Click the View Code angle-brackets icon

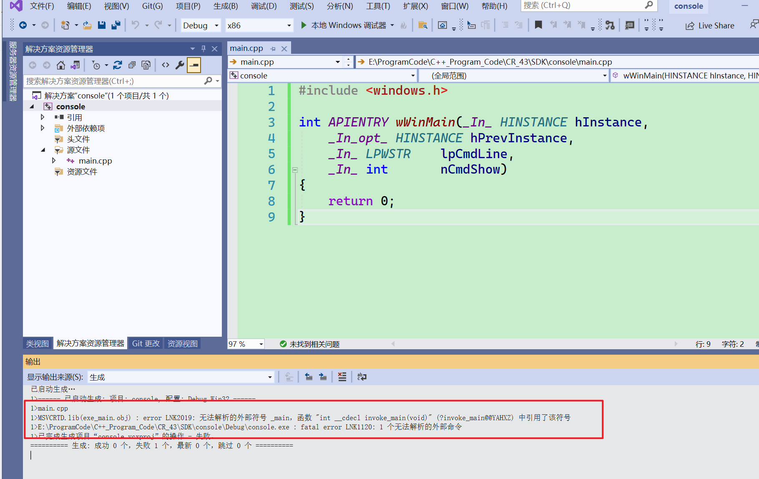[x=165, y=65]
